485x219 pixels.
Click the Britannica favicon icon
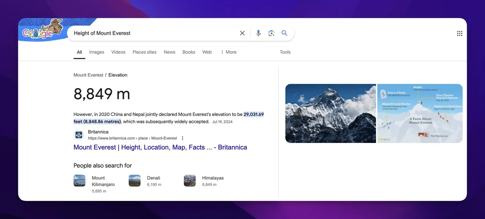79,135
